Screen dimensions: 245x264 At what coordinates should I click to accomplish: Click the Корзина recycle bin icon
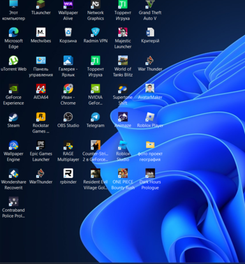68,33
